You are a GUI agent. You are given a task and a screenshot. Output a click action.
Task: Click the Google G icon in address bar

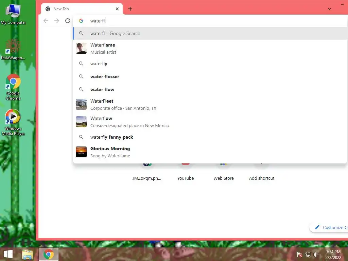click(81, 21)
